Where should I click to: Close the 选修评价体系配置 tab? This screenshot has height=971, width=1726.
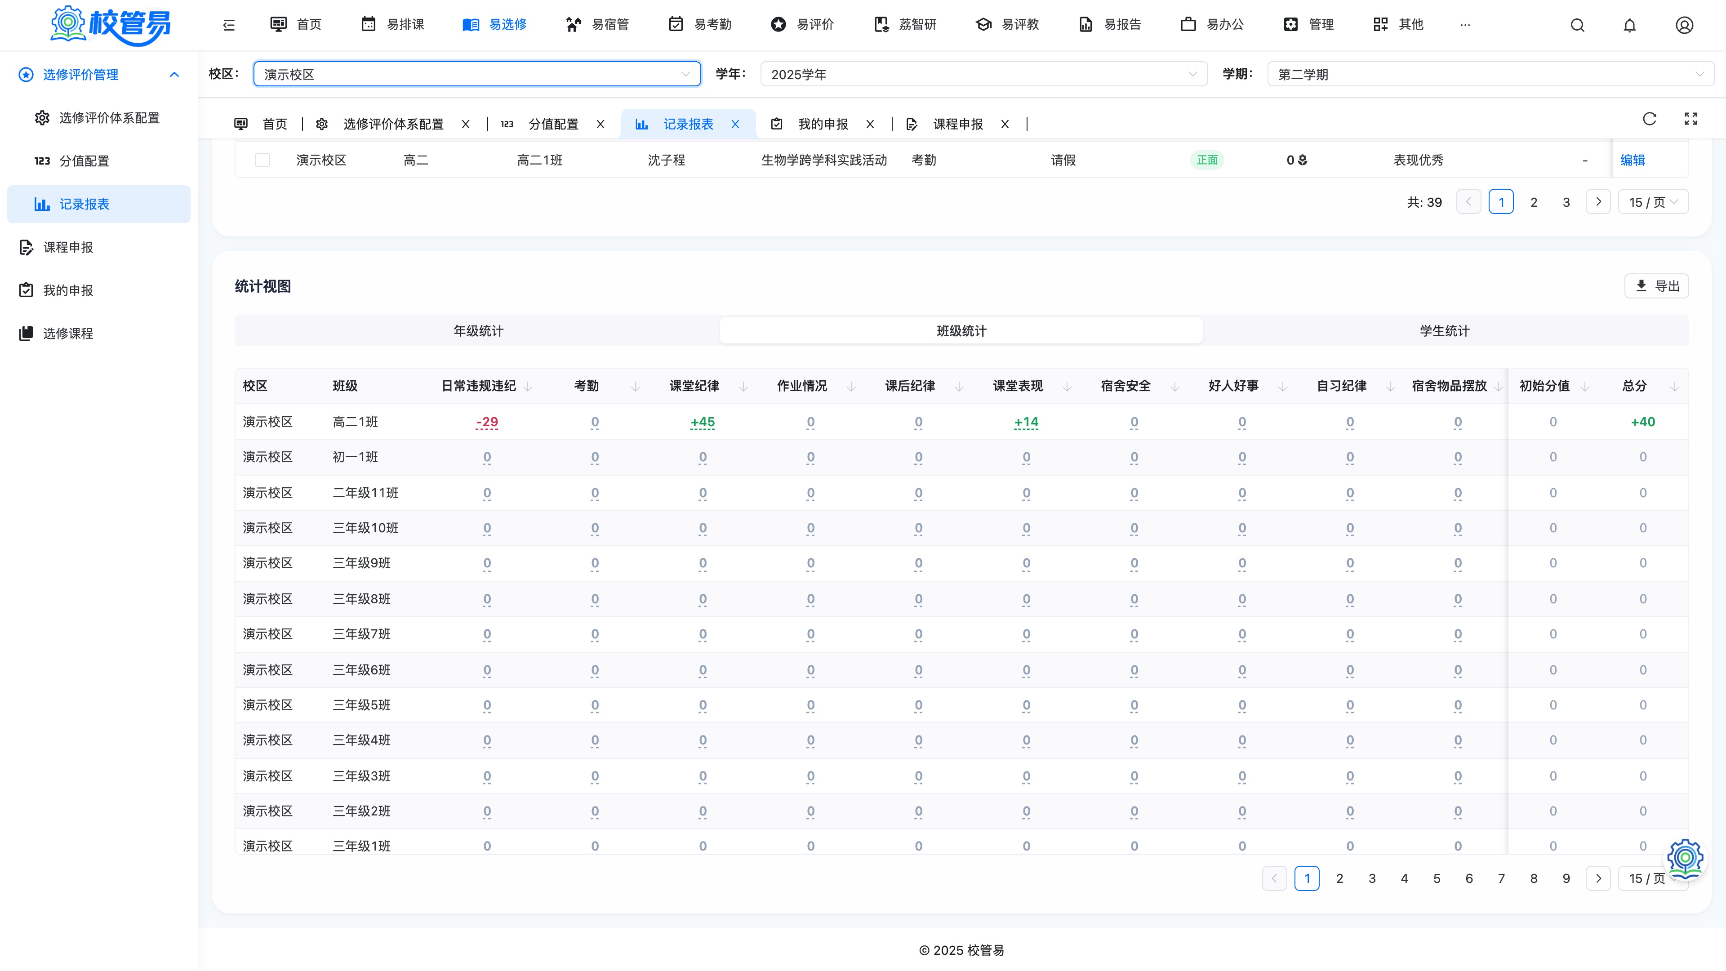(x=466, y=124)
